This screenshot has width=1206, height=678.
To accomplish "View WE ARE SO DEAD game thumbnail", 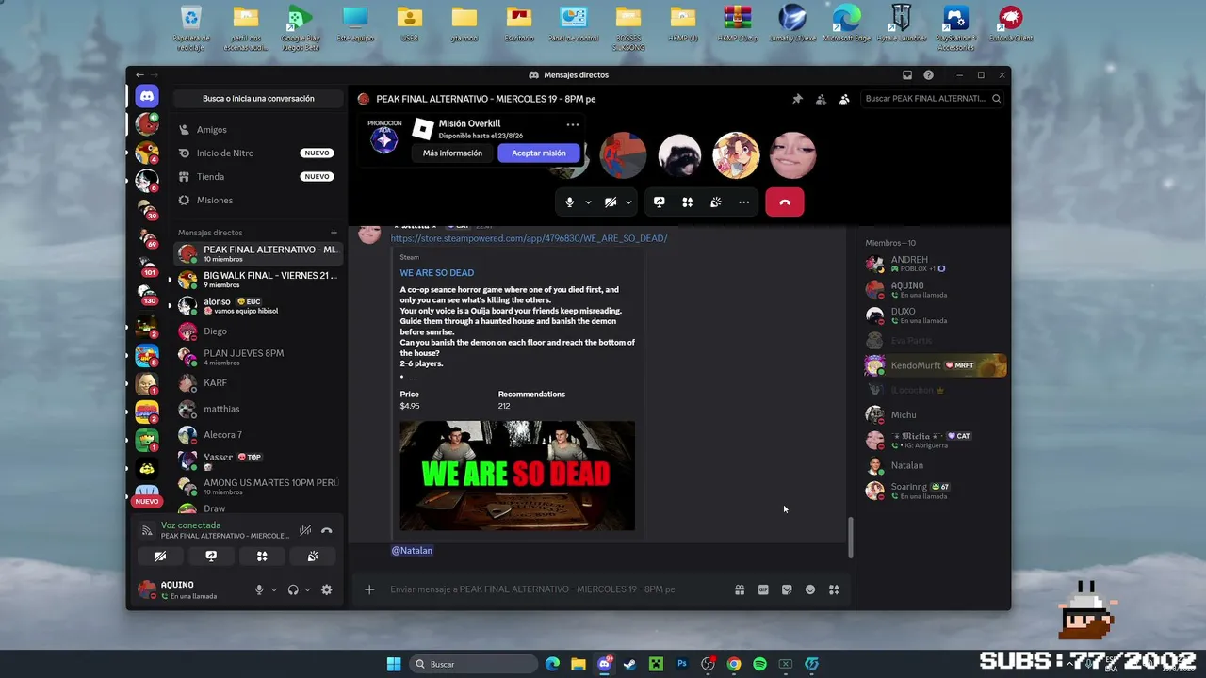I will (x=517, y=476).
